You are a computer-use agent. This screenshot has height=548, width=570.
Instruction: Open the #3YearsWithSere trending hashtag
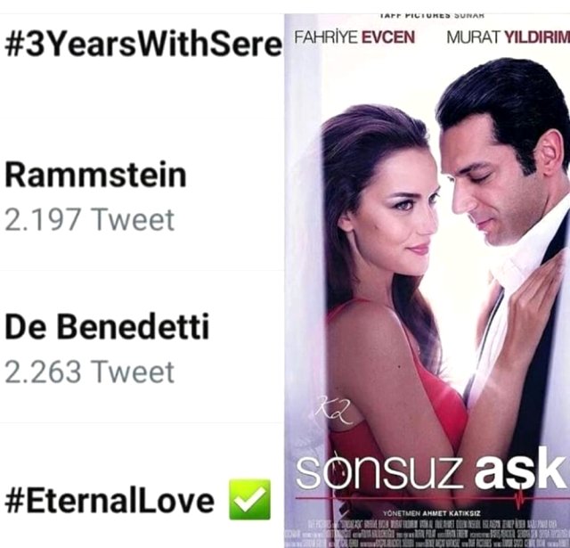coord(142,45)
